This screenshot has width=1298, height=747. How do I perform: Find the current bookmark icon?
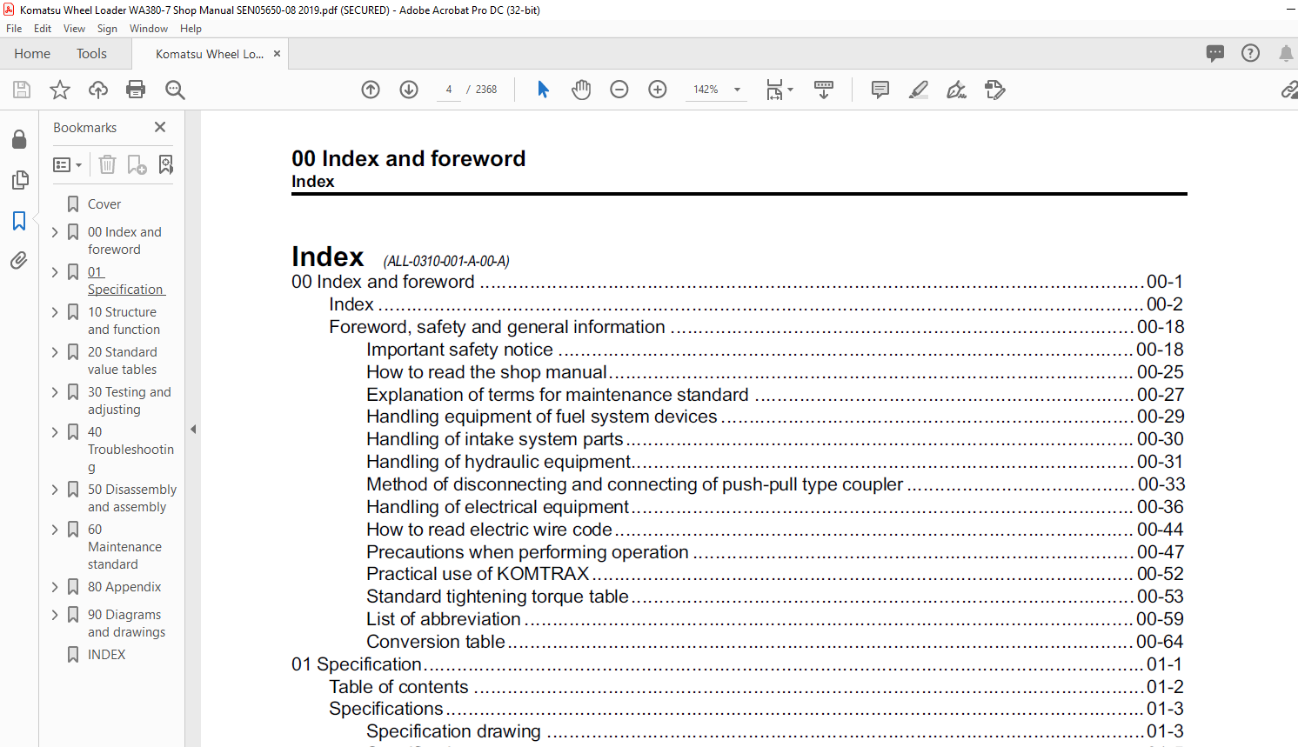166,164
